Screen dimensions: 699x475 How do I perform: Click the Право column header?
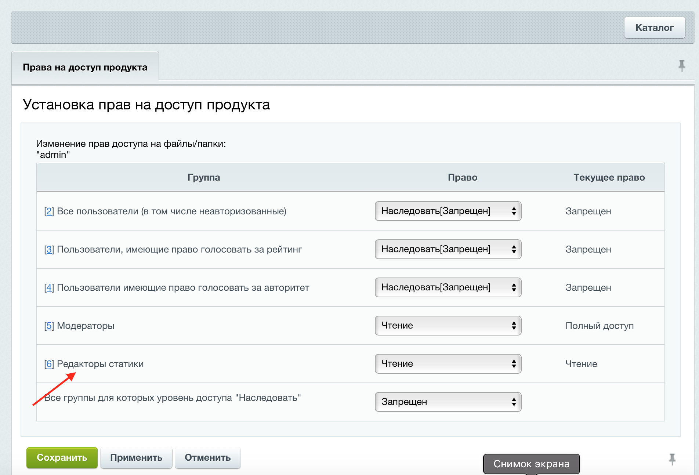click(x=463, y=178)
